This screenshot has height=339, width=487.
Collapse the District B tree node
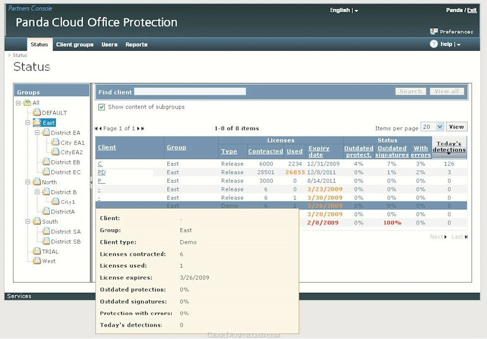click(x=37, y=192)
